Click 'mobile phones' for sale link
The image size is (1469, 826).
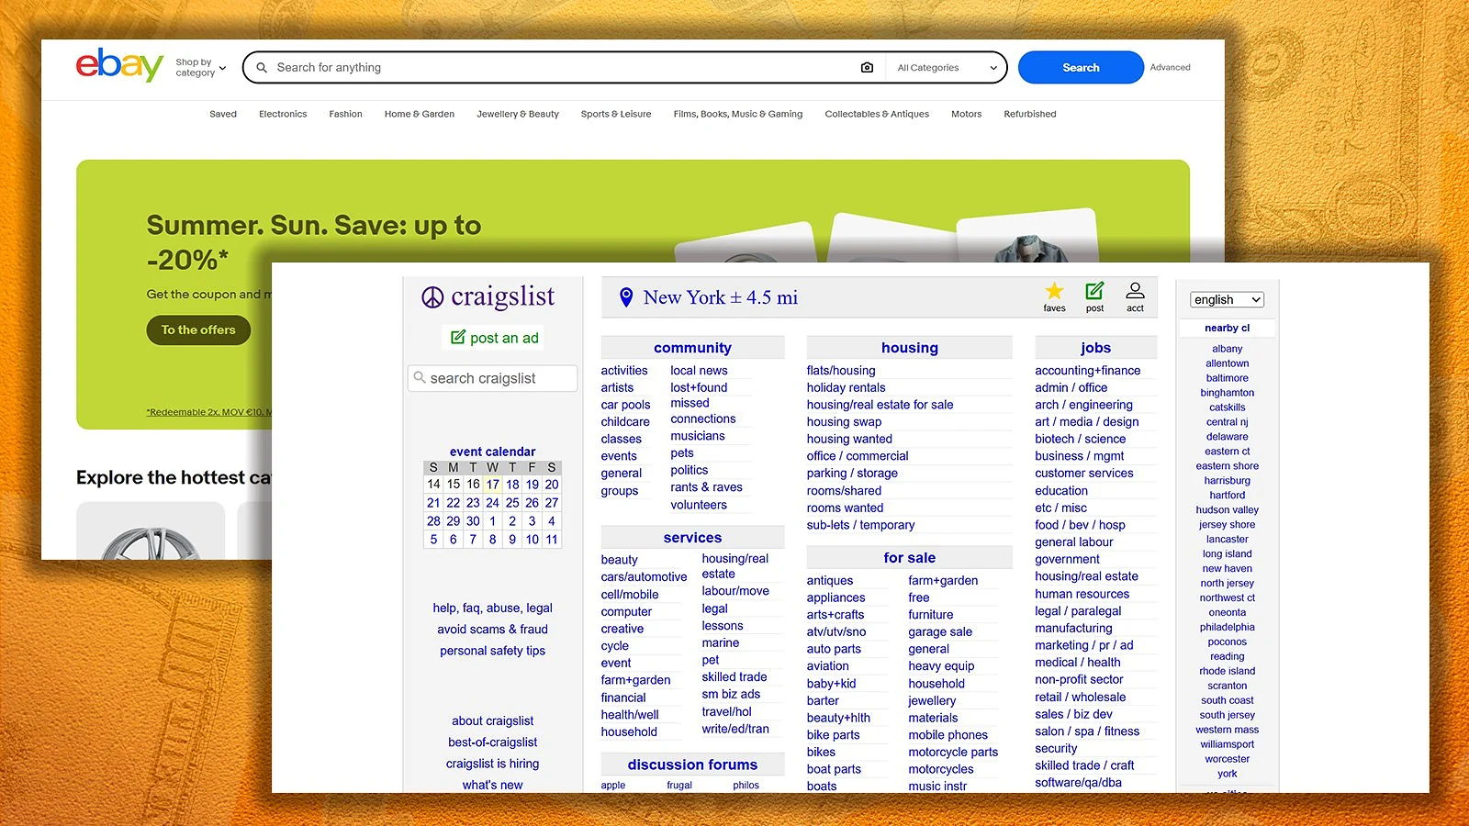[x=948, y=735]
